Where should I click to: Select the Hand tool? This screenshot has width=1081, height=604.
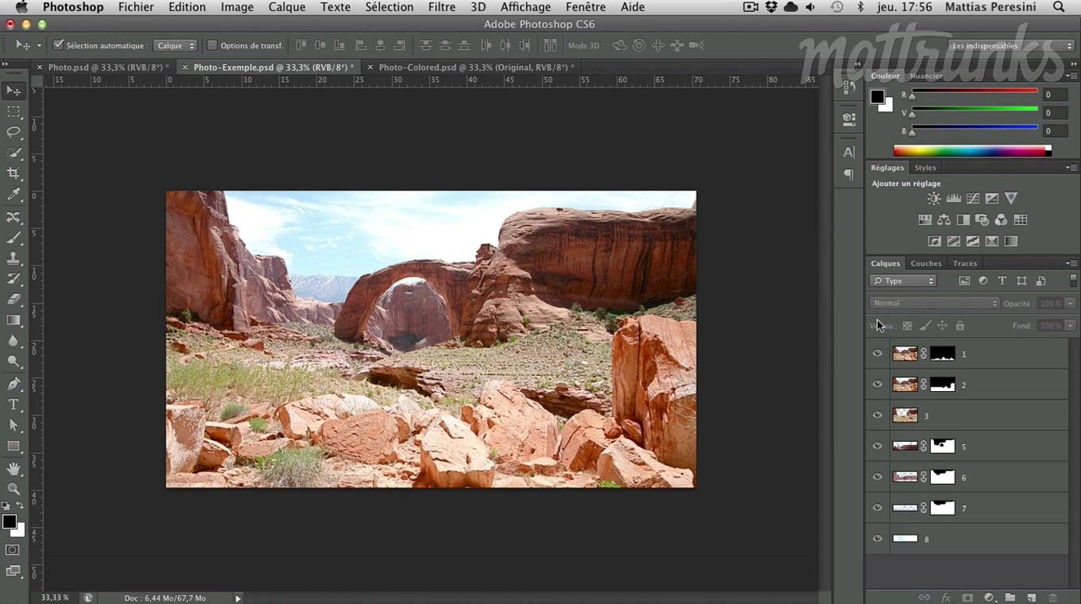(x=14, y=469)
